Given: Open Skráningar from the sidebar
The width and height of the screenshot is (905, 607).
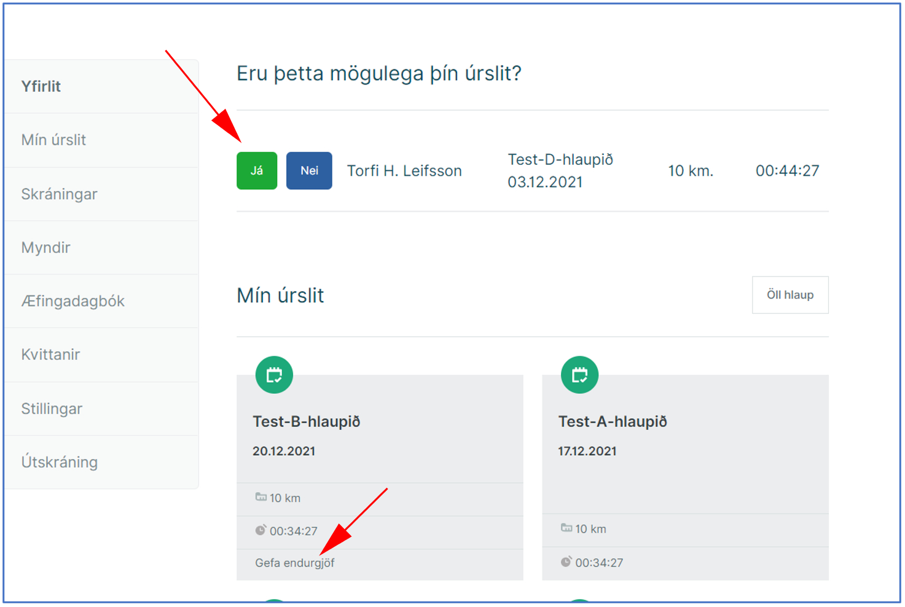Looking at the screenshot, I should pos(59,194).
